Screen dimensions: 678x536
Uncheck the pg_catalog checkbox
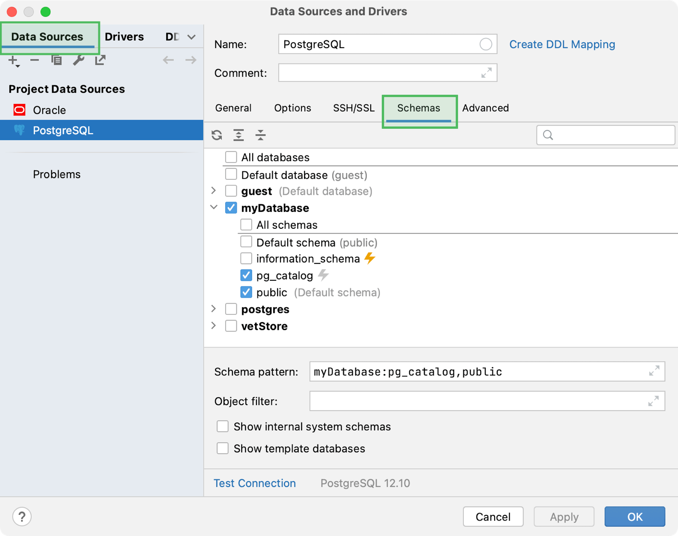[x=246, y=275]
